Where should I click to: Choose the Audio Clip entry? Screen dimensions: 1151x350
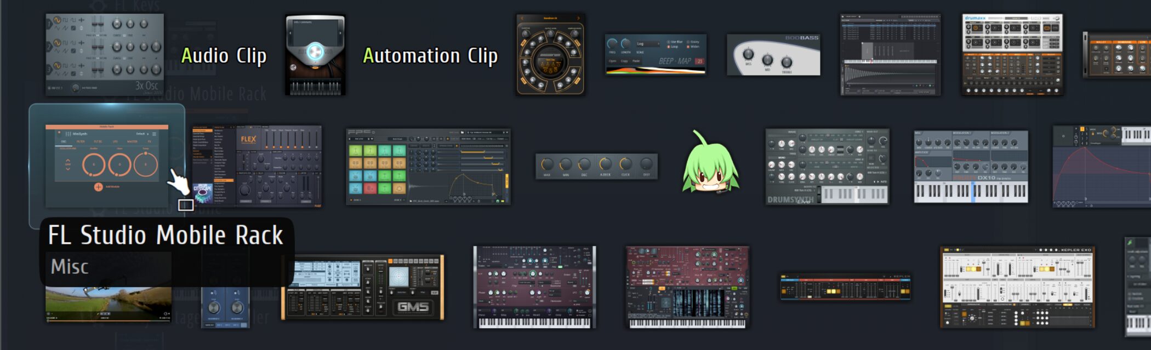(224, 55)
